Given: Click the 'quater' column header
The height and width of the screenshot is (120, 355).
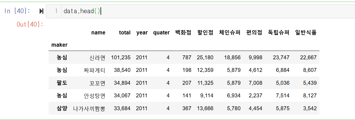Looking at the screenshot, I should click(x=161, y=33).
